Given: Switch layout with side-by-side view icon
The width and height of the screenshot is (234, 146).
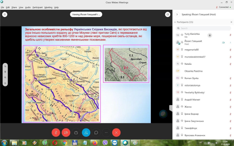Looking at the screenshot, I should coord(168,15).
